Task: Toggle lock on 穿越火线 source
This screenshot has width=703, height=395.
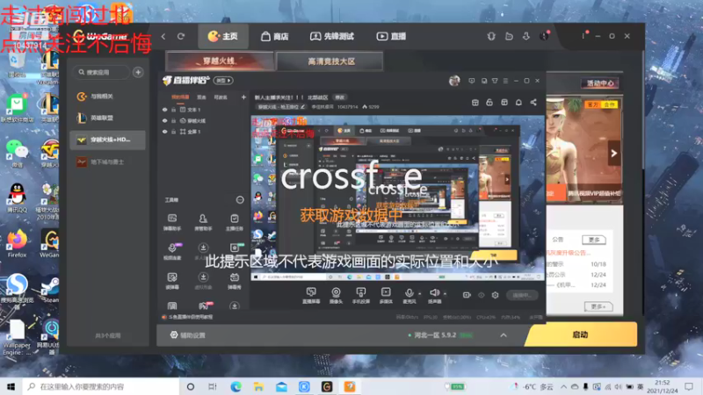Action: pos(173,121)
